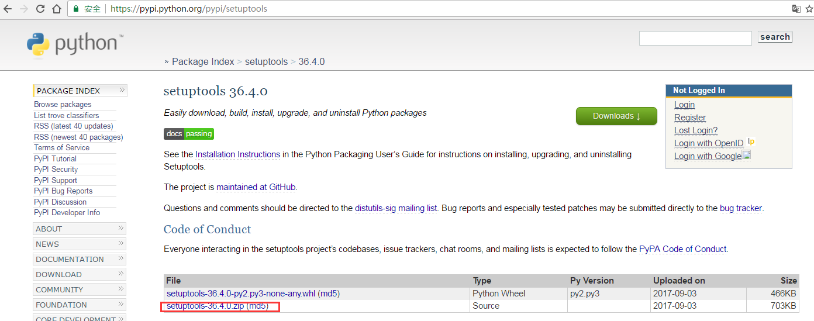
Task: Click the Not Logged In panel header
Action: point(729,91)
